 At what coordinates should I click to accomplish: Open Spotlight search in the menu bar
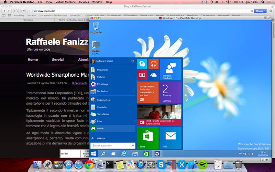263,2
